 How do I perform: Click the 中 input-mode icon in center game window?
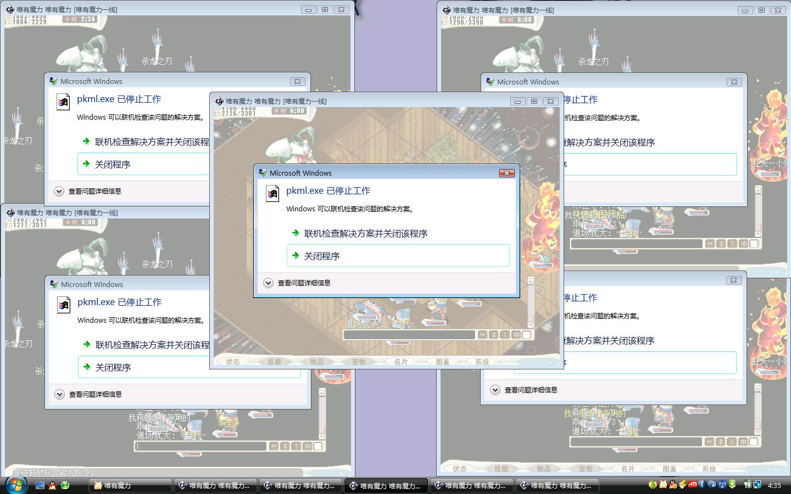click(516, 335)
